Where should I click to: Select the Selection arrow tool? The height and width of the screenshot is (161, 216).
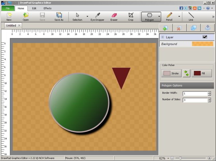click(77, 17)
